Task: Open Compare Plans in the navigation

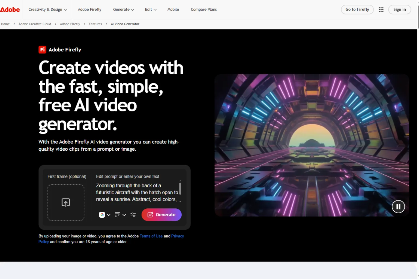Action: point(204,10)
